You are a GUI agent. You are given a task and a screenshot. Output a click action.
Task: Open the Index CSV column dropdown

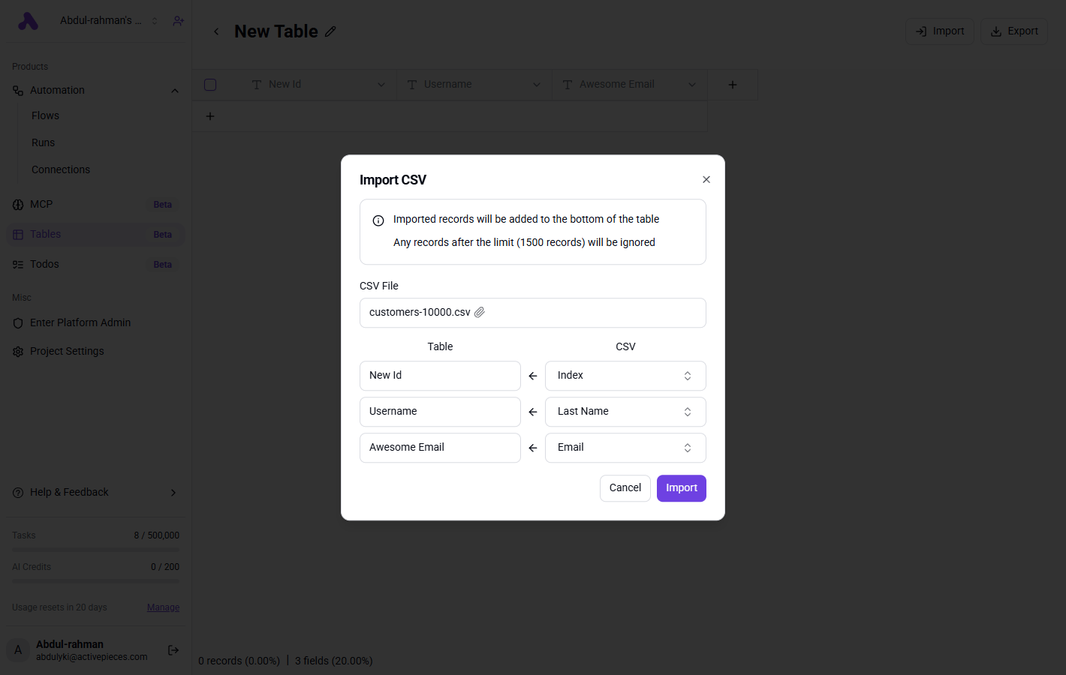click(625, 376)
